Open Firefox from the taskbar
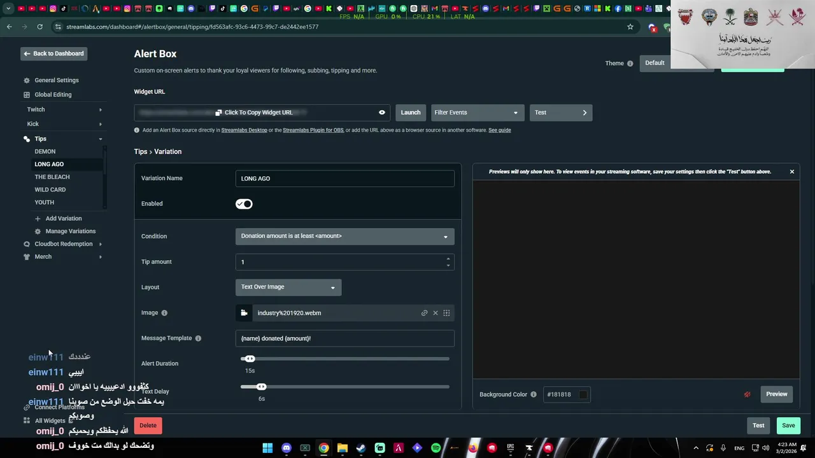The width and height of the screenshot is (815, 458). click(473, 448)
